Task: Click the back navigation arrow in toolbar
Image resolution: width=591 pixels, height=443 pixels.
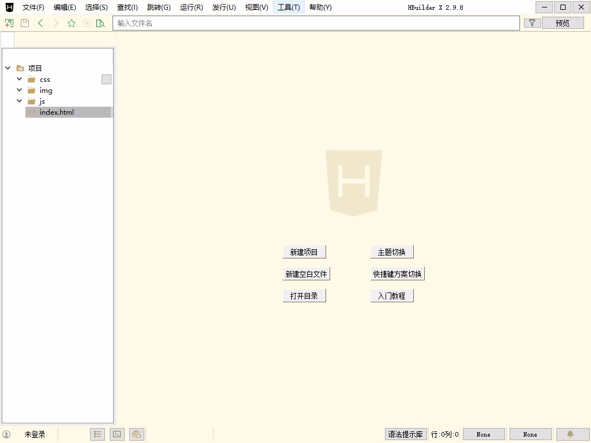Action: [40, 22]
